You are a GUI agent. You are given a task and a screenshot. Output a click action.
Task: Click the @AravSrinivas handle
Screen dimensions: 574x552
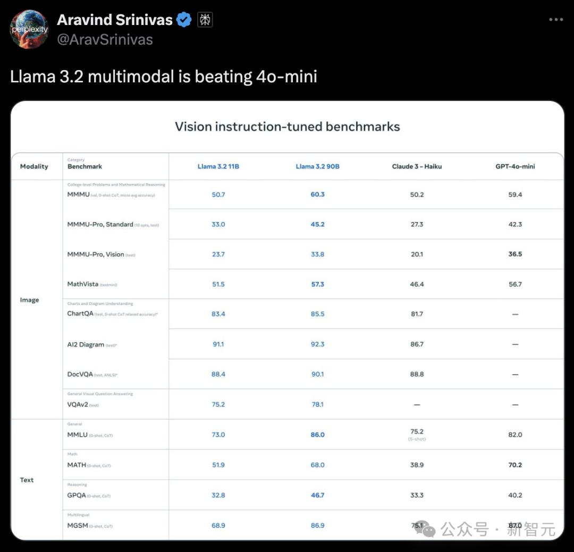click(105, 39)
